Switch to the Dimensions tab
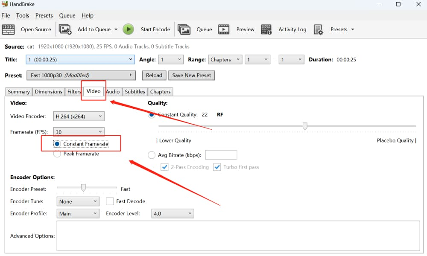 click(49, 92)
